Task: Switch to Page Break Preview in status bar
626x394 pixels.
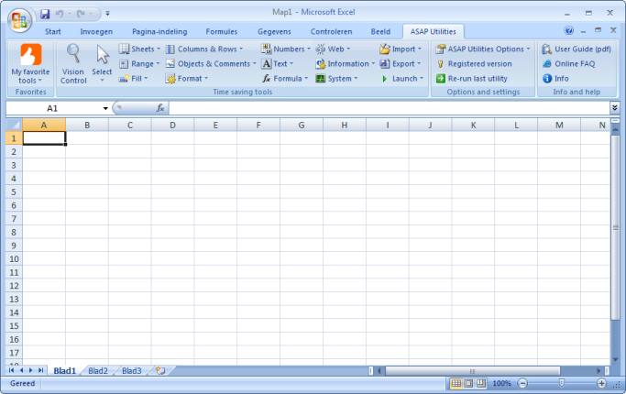Action: pos(481,384)
